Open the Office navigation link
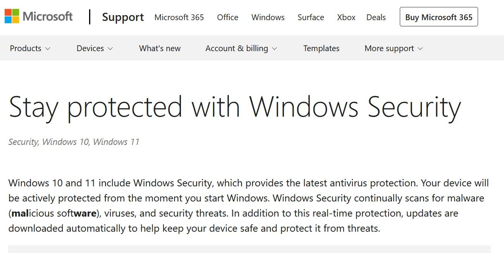Screen dimensions: 504x253 coord(228,17)
